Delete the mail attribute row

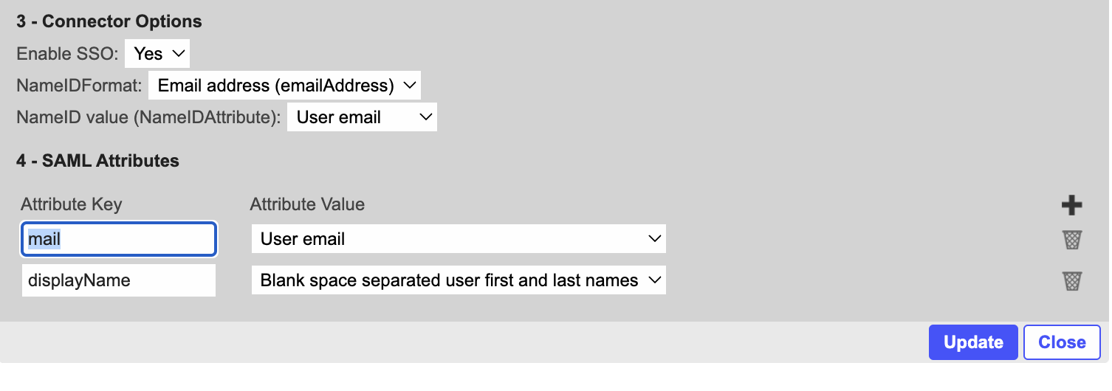point(1072,239)
